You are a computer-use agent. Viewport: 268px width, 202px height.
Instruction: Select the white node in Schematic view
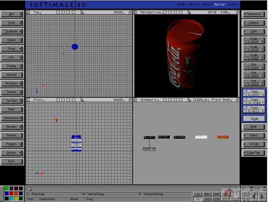tap(201, 137)
